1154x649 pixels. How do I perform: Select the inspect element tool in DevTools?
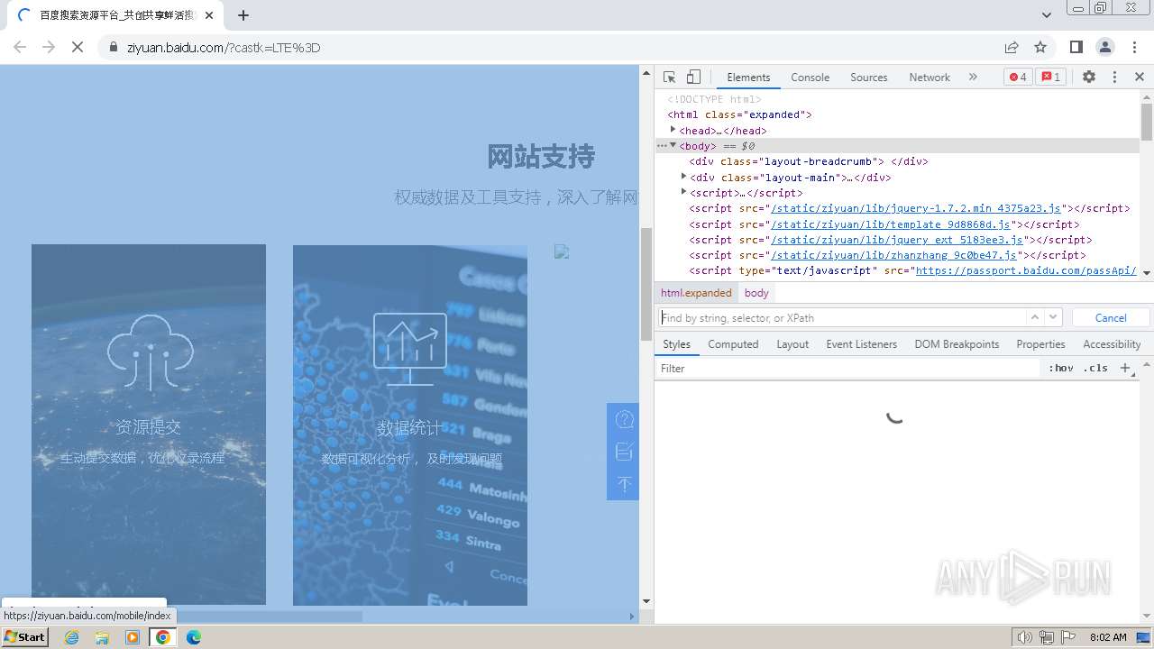[x=669, y=78]
